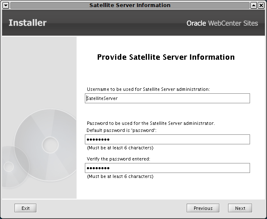
Task: Click 'Username to be used for Satellite Server administration' label
Action: point(148,89)
